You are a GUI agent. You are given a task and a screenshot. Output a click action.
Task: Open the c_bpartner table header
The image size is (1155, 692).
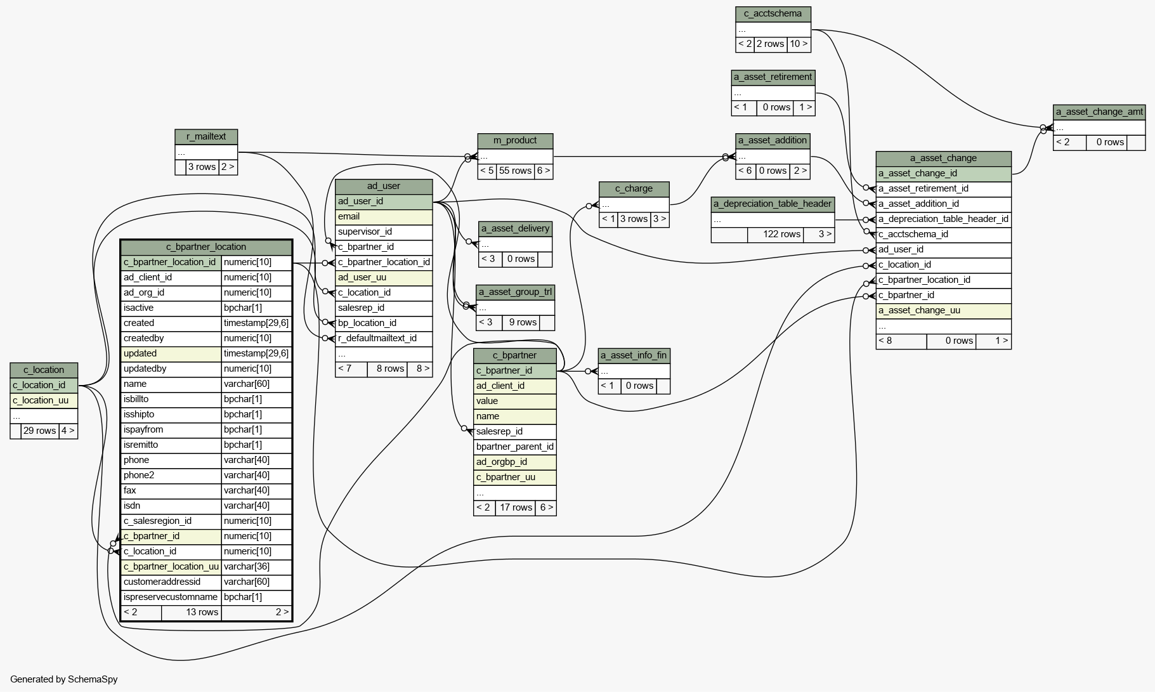(514, 356)
